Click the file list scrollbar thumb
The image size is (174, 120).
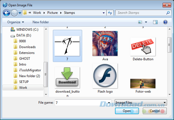(170, 45)
